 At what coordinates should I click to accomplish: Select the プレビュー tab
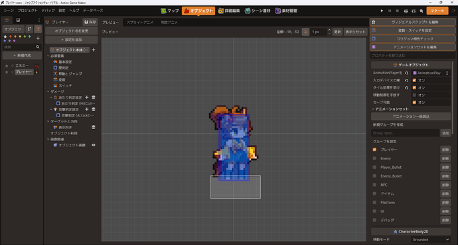pos(110,23)
